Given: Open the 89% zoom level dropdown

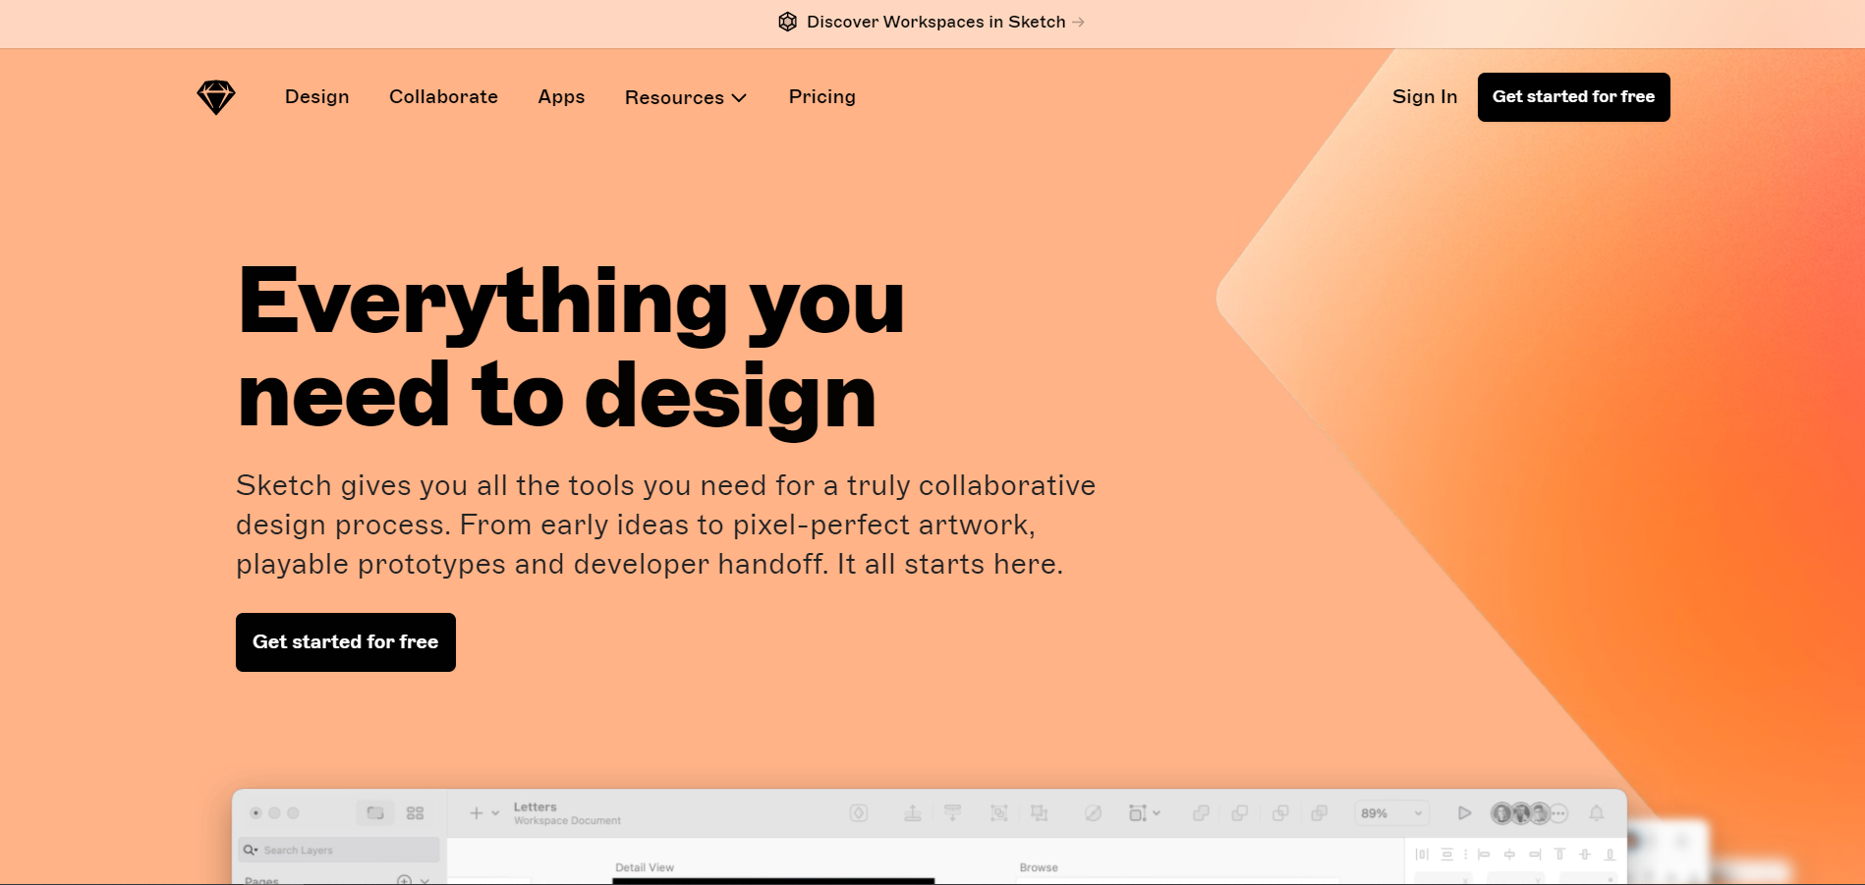Looking at the screenshot, I should (x=1390, y=813).
